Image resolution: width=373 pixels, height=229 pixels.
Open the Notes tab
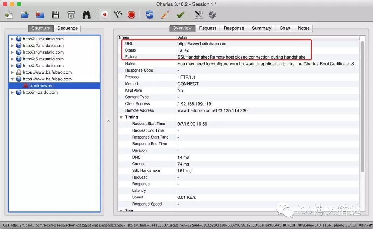303,28
